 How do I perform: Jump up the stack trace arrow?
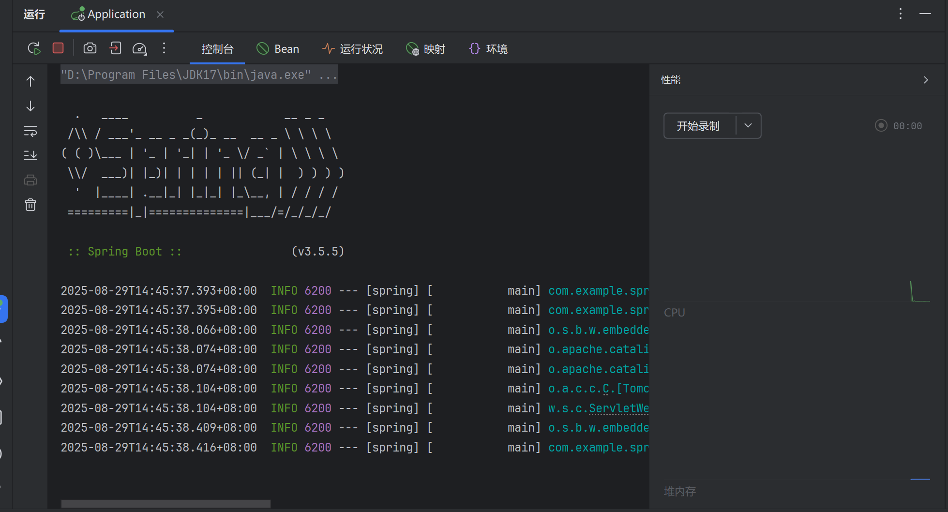point(30,81)
